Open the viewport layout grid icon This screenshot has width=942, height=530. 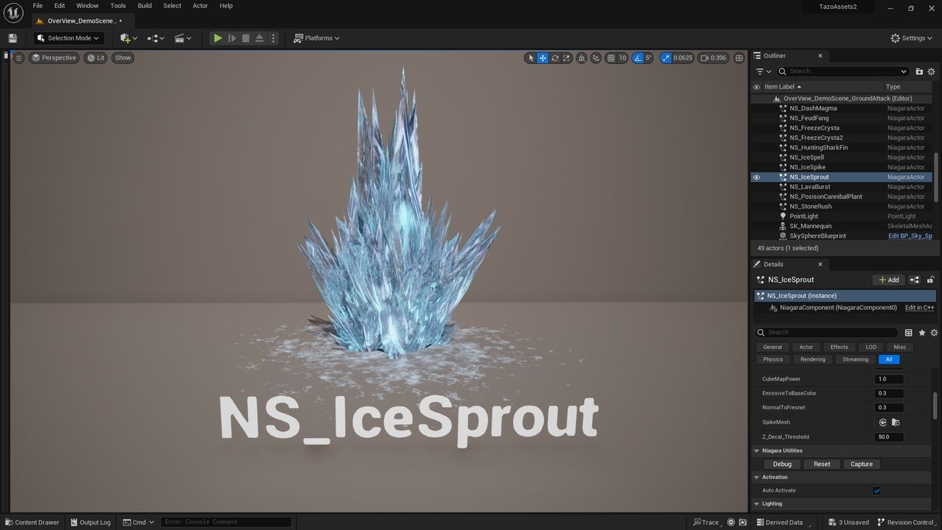click(737, 57)
